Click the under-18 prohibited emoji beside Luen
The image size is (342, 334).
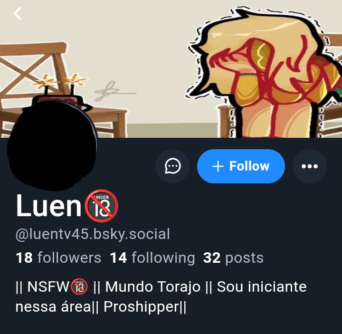(x=102, y=206)
